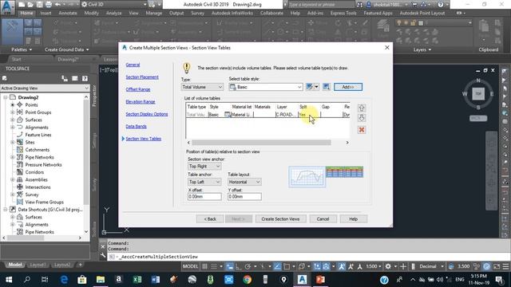511x287 pixels.
Task: Click the section view table position preview
Action: click(326, 177)
